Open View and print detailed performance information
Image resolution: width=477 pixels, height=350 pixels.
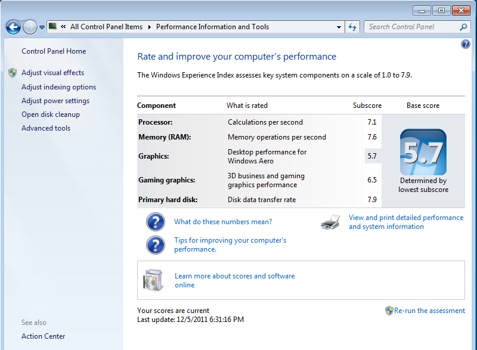406,222
